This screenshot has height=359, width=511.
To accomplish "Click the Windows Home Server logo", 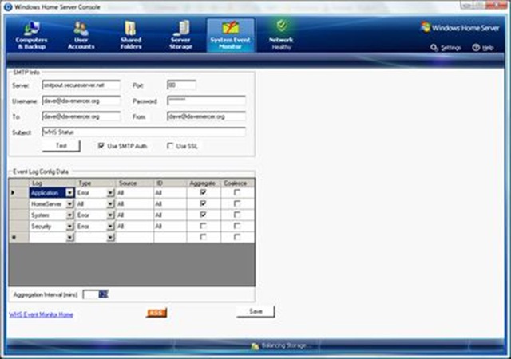I will 460,28.
